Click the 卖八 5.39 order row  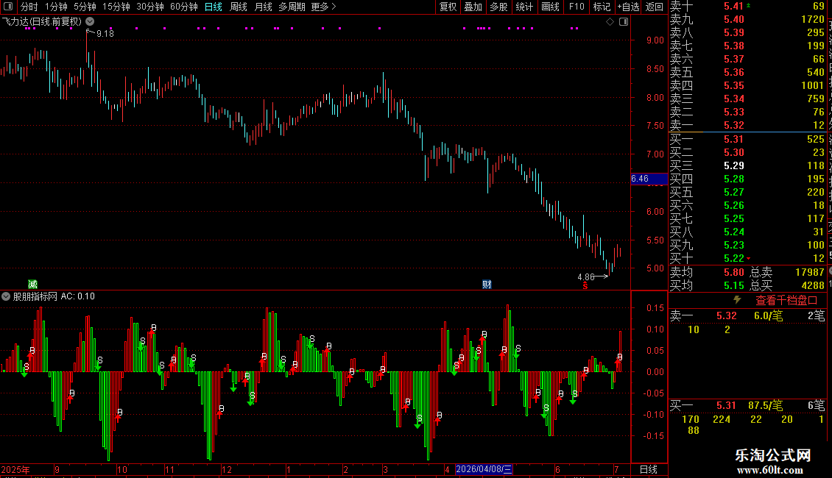click(747, 33)
